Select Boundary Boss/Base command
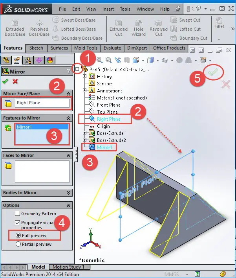The image size is (236, 278). (77, 38)
